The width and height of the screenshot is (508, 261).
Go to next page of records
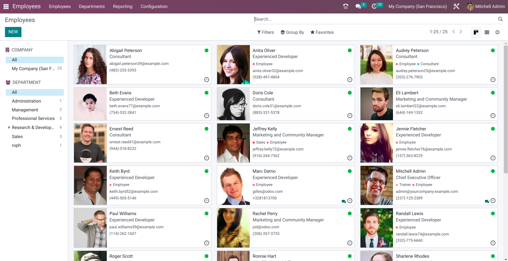pos(461,32)
